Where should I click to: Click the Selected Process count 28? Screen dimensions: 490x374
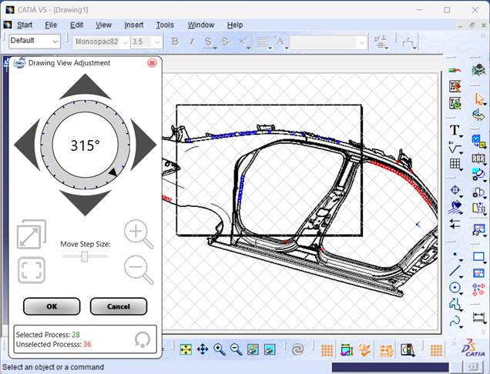point(76,335)
